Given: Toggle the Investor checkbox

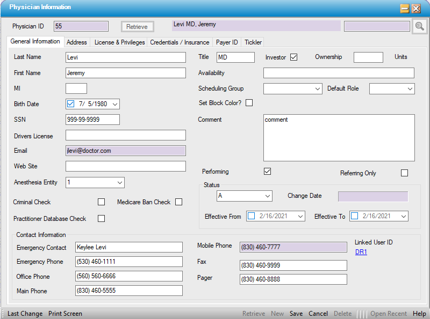Looking at the screenshot, I should 293,57.
